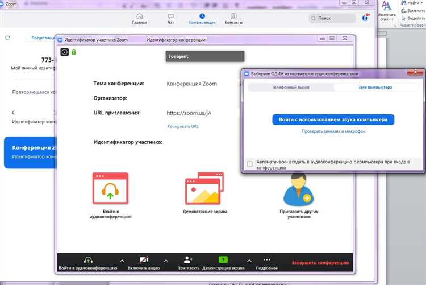This screenshot has height=285, width=426.
Task: Click Копировать URL link
Action: [183, 126]
